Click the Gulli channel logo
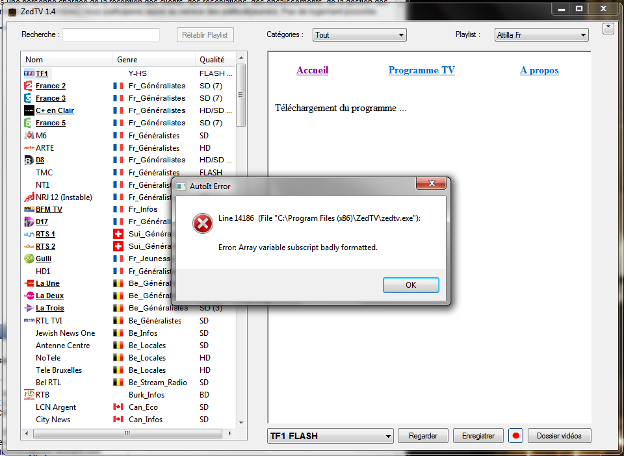Viewport: 624px width, 456px height. coord(29,259)
